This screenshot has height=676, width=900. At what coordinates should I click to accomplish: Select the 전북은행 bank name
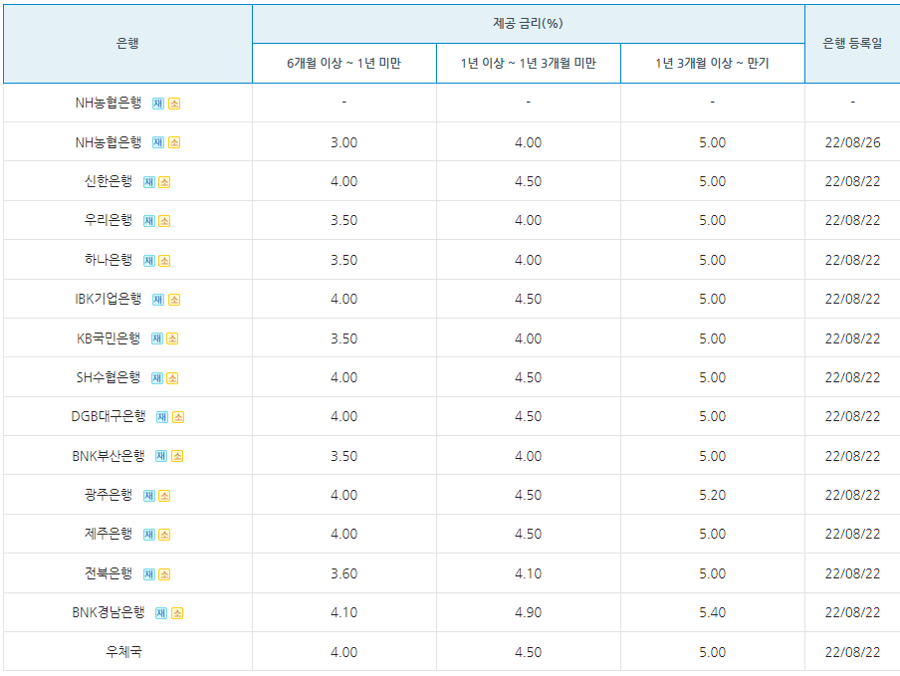pyautogui.click(x=109, y=573)
